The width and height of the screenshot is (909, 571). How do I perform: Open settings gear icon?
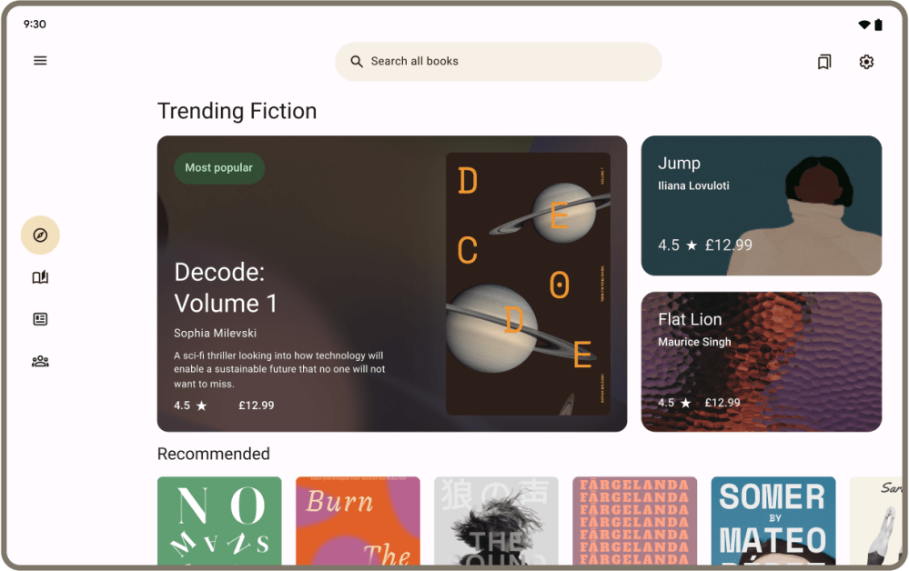[x=866, y=62]
